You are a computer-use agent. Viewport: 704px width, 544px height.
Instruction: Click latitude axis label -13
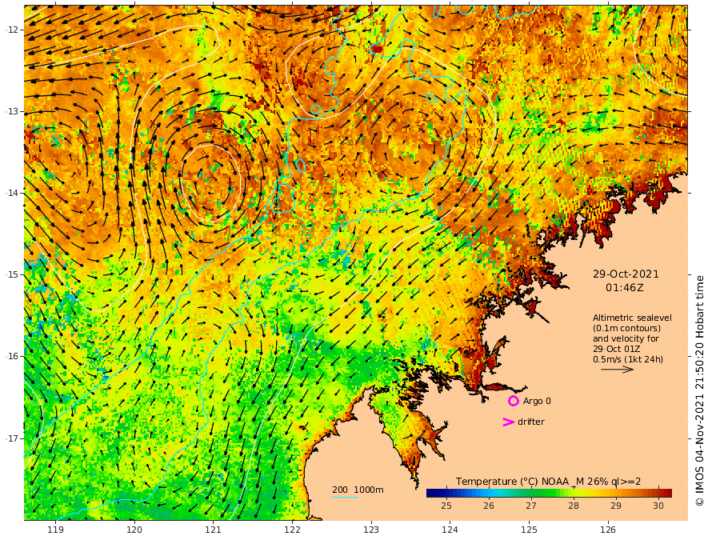tap(12, 111)
